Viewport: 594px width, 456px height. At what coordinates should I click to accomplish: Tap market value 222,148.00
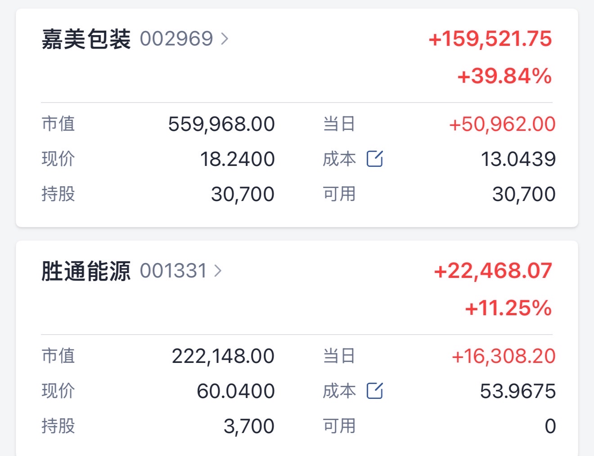[223, 356]
